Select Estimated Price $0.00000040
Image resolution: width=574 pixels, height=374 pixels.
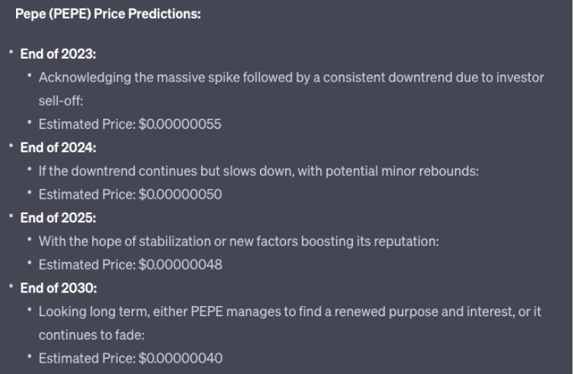pos(130,359)
